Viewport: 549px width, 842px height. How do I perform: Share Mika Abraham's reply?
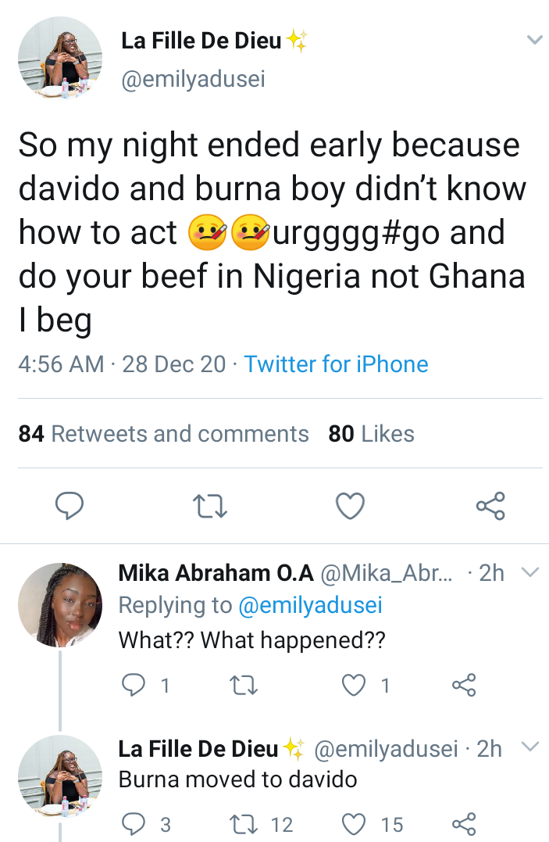[463, 686]
